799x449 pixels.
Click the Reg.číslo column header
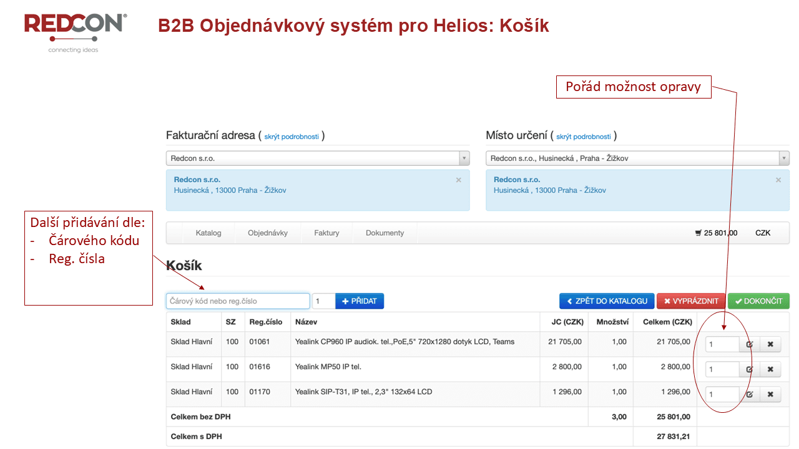click(266, 322)
